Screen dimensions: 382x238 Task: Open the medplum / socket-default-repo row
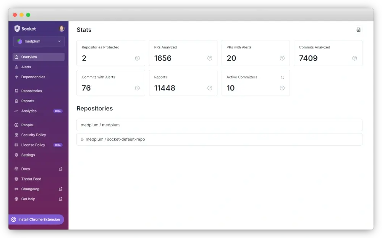(x=219, y=139)
